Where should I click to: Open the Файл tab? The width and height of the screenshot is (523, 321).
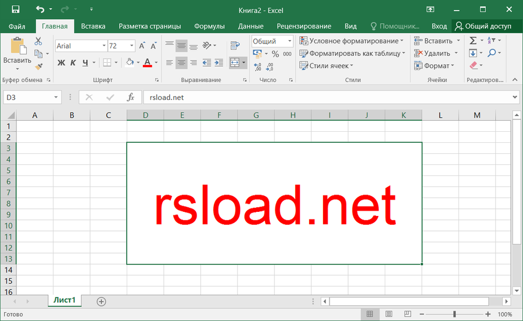(17, 26)
